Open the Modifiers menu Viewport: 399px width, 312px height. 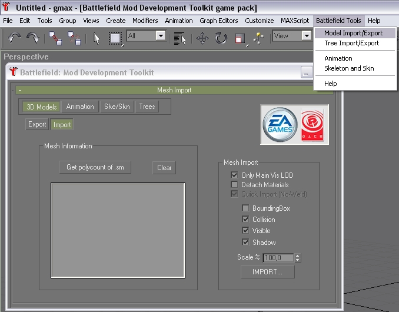(145, 21)
